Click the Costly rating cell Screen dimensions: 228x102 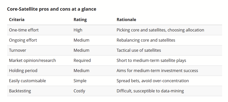(79, 91)
